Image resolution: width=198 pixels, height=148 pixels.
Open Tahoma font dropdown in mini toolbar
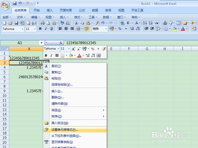click(58, 49)
